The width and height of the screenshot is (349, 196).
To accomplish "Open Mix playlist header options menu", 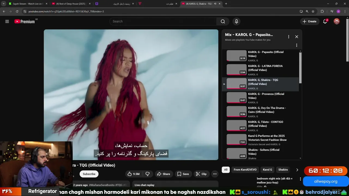I will pyautogui.click(x=288, y=37).
